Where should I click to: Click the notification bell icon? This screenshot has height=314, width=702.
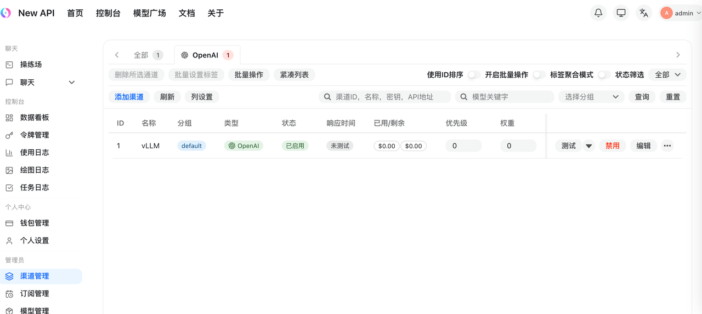(x=598, y=13)
